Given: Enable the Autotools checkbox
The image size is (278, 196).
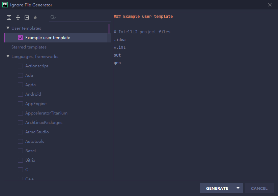Looking at the screenshot, I should click(x=20, y=141).
